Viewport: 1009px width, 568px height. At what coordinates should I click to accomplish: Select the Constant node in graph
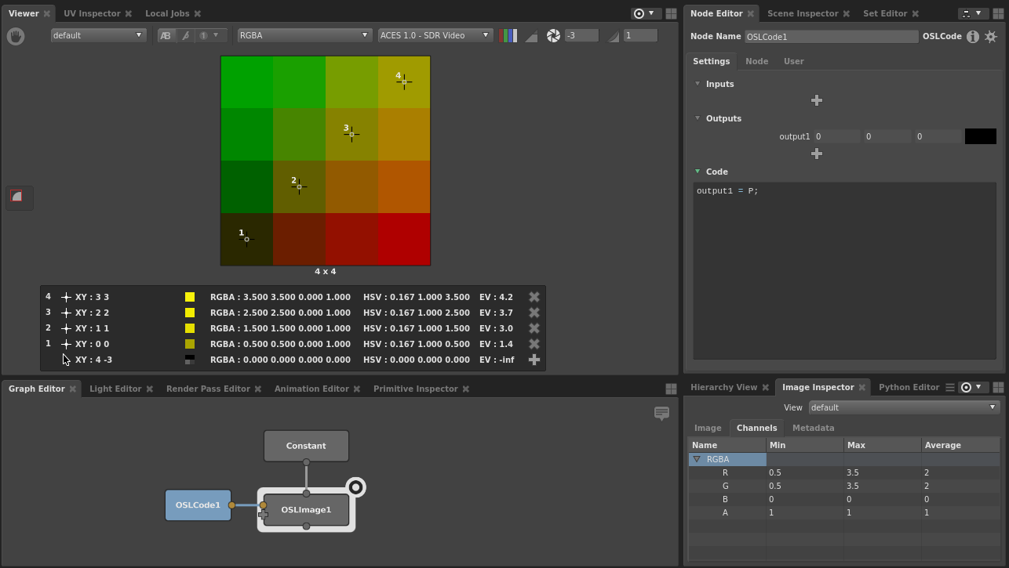(x=306, y=446)
